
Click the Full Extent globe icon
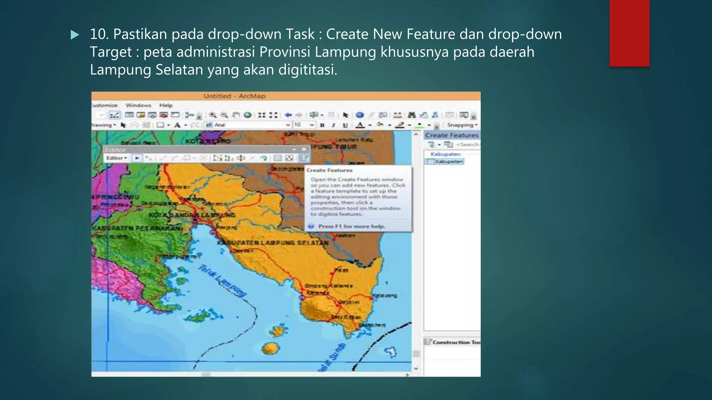click(248, 115)
